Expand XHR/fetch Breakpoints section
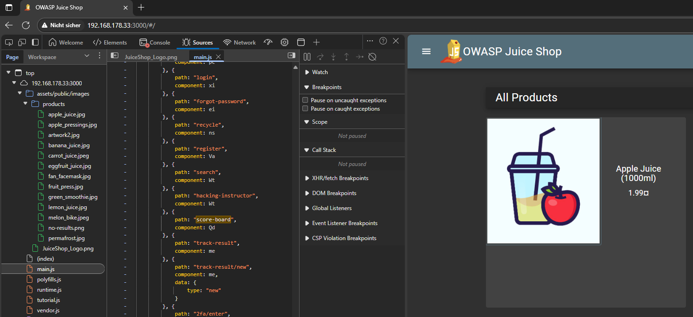 (x=307, y=178)
